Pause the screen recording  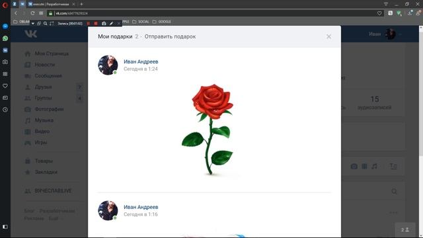89,24
